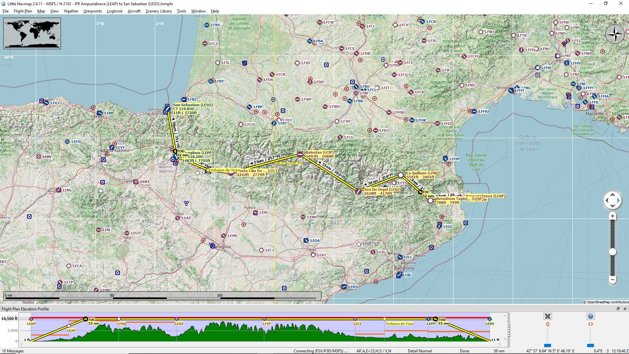Image resolution: width=629 pixels, height=354 pixels.
Task: Open the Flight Plan menu
Action: [23, 11]
